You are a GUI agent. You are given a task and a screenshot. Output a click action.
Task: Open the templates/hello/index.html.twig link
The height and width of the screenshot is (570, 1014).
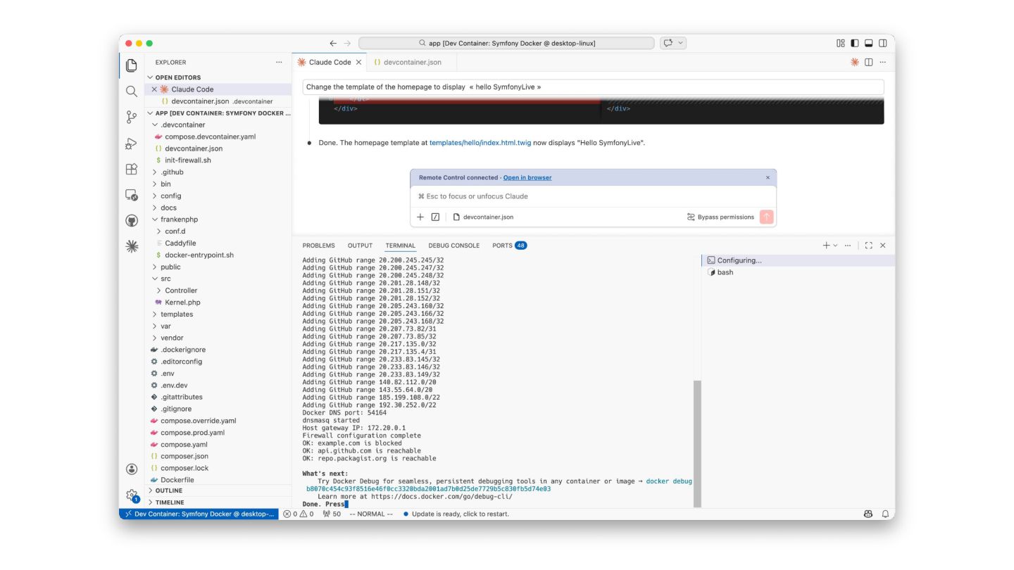pos(480,143)
